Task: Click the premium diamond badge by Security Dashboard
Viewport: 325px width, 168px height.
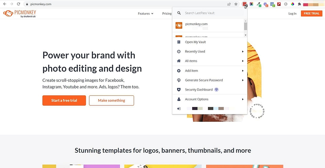Action: (x=216, y=90)
